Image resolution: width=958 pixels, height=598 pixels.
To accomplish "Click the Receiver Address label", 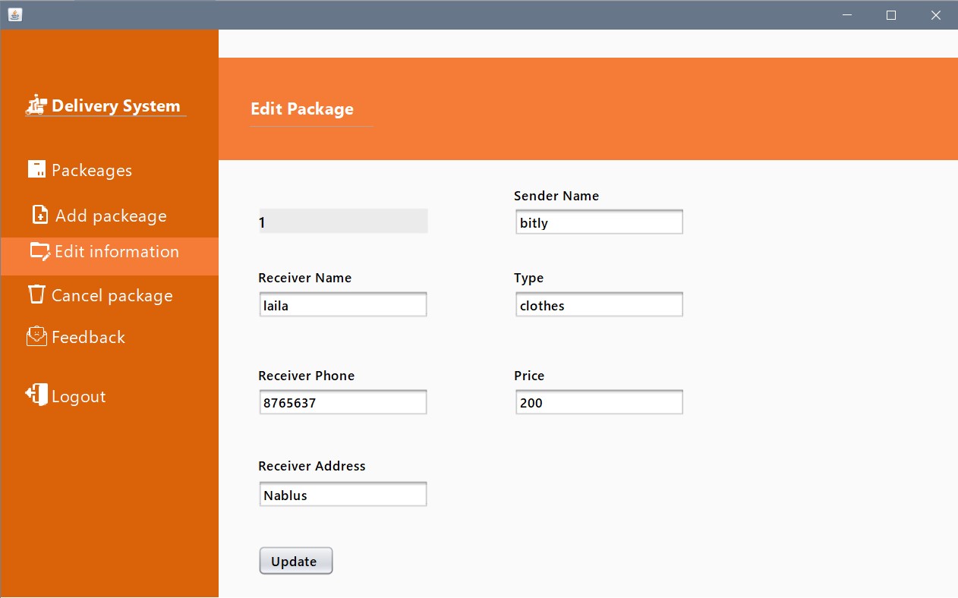I will 312,466.
